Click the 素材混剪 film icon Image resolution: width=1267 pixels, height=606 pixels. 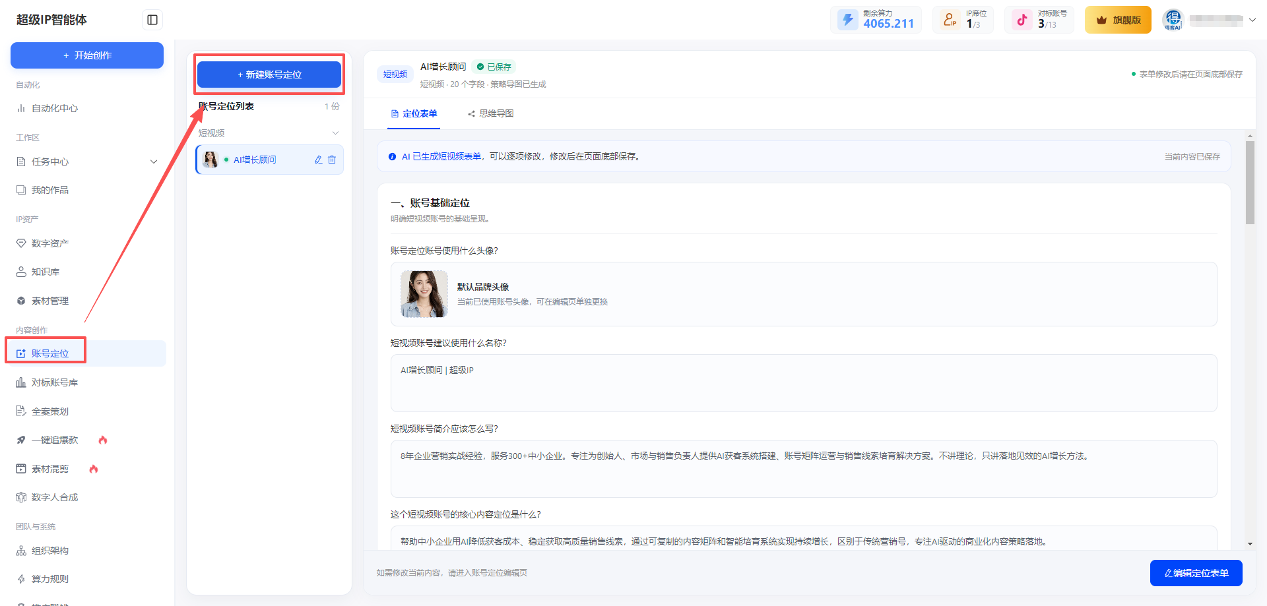pyautogui.click(x=21, y=469)
